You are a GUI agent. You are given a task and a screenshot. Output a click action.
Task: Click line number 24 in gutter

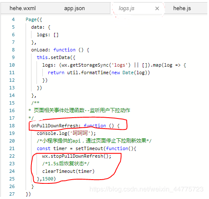tap(12, 171)
